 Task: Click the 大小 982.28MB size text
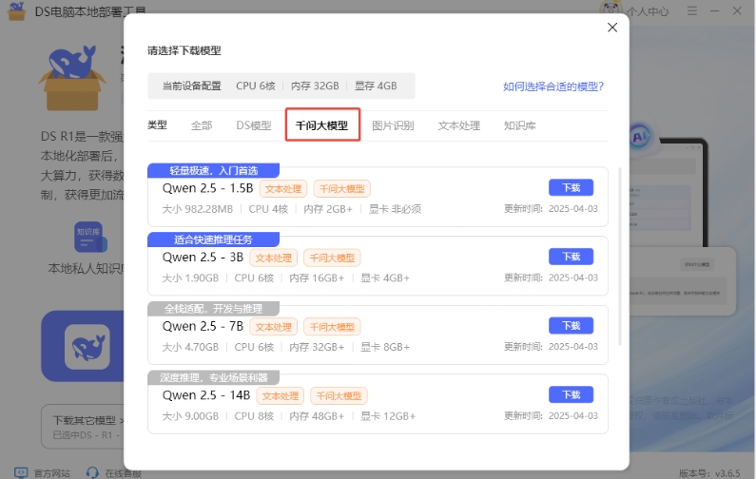[x=197, y=209]
